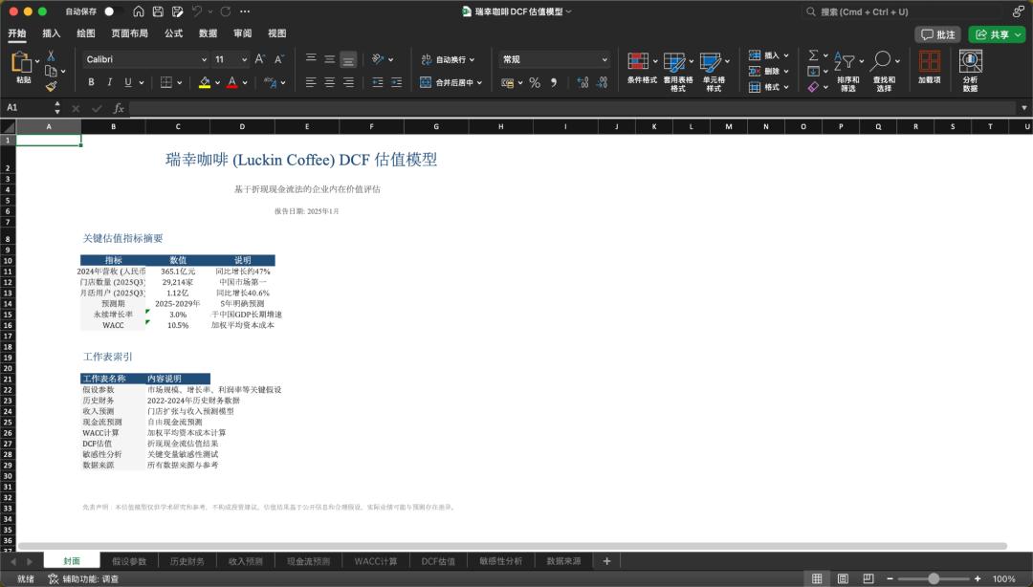1033x587 pixels.
Task: Click the Paste clipboard icon
Action: coord(22,62)
